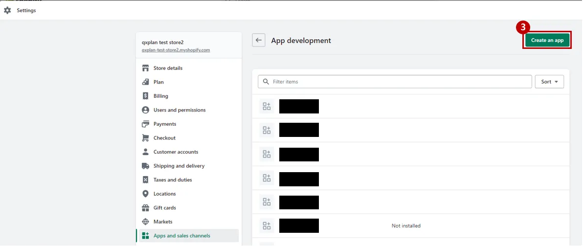Click the Checkout shopping cart icon
The height and width of the screenshot is (246, 583).
click(146, 138)
